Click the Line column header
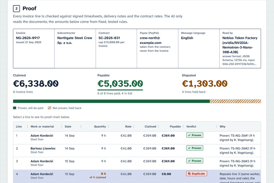The width and height of the screenshot is (274, 183). click(x=19, y=126)
